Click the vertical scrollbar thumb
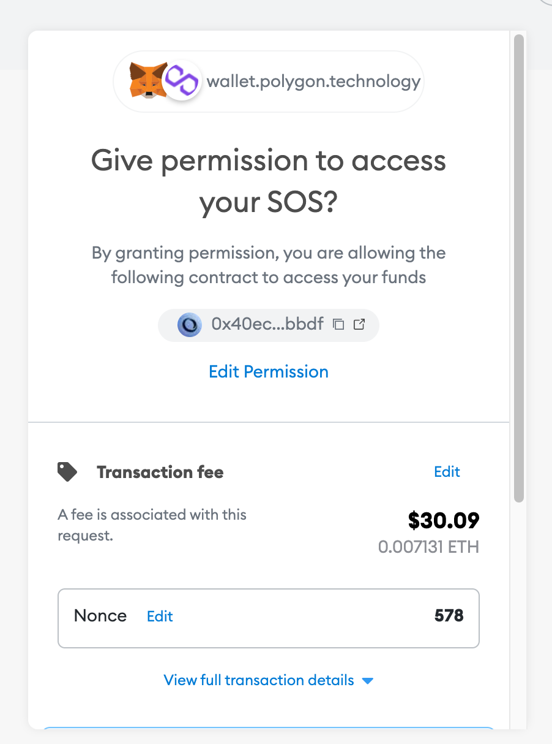Viewport: 552px width, 744px height. click(519, 270)
